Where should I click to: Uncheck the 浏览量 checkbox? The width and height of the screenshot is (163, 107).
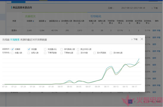tap(29, 49)
